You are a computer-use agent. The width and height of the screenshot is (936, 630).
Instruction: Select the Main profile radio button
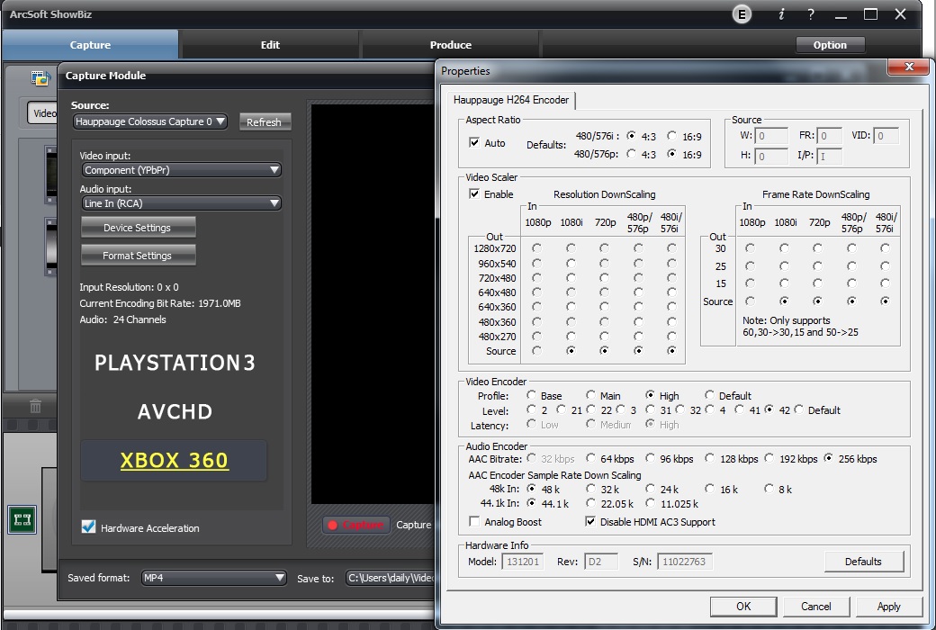590,395
